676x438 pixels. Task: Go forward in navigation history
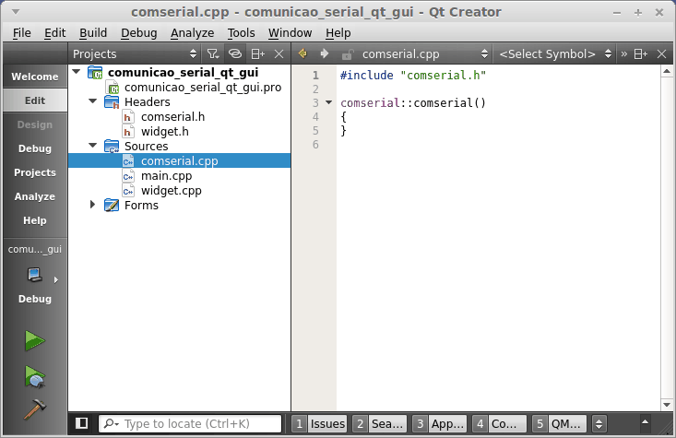pyautogui.click(x=325, y=53)
